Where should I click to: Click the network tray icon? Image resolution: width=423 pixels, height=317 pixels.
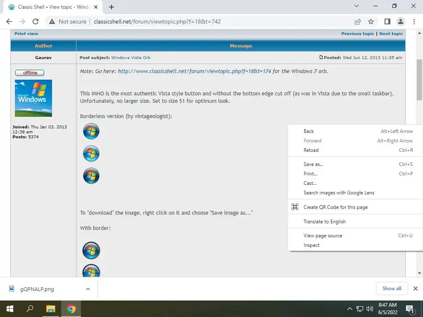tap(360, 309)
